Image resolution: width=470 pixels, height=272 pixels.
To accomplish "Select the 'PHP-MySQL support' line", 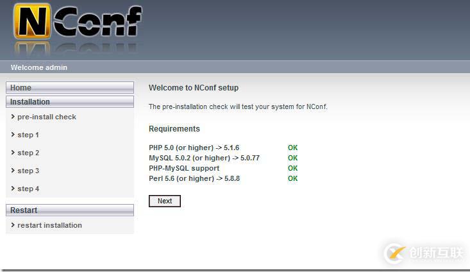I will (184, 168).
